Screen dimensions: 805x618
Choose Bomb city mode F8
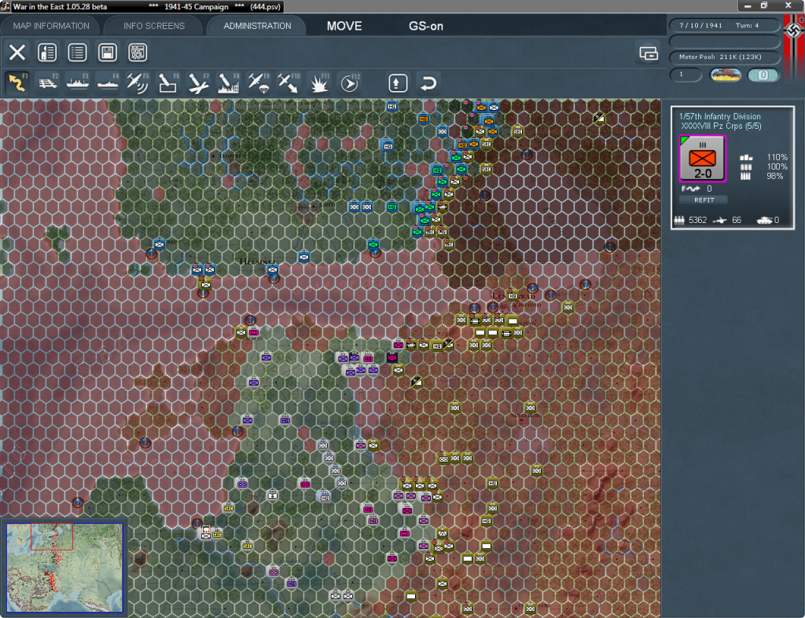coord(228,82)
